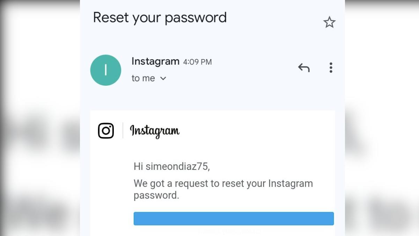Tap the faint text under the blue button
Screen dimensions: 419x236
pos(229,231)
